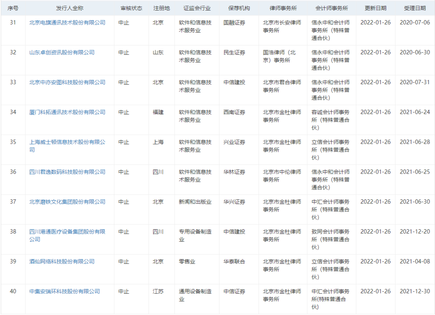
Task: Click law firm 北京市长安律师事务所
Action: tap(282, 26)
